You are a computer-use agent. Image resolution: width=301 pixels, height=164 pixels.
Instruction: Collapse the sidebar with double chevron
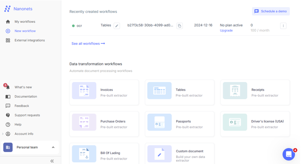pos(52,161)
